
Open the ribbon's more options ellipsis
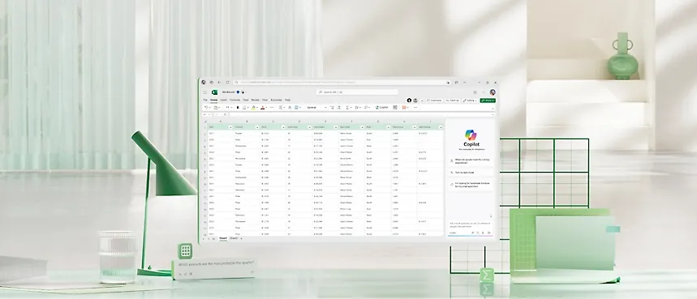click(415, 107)
